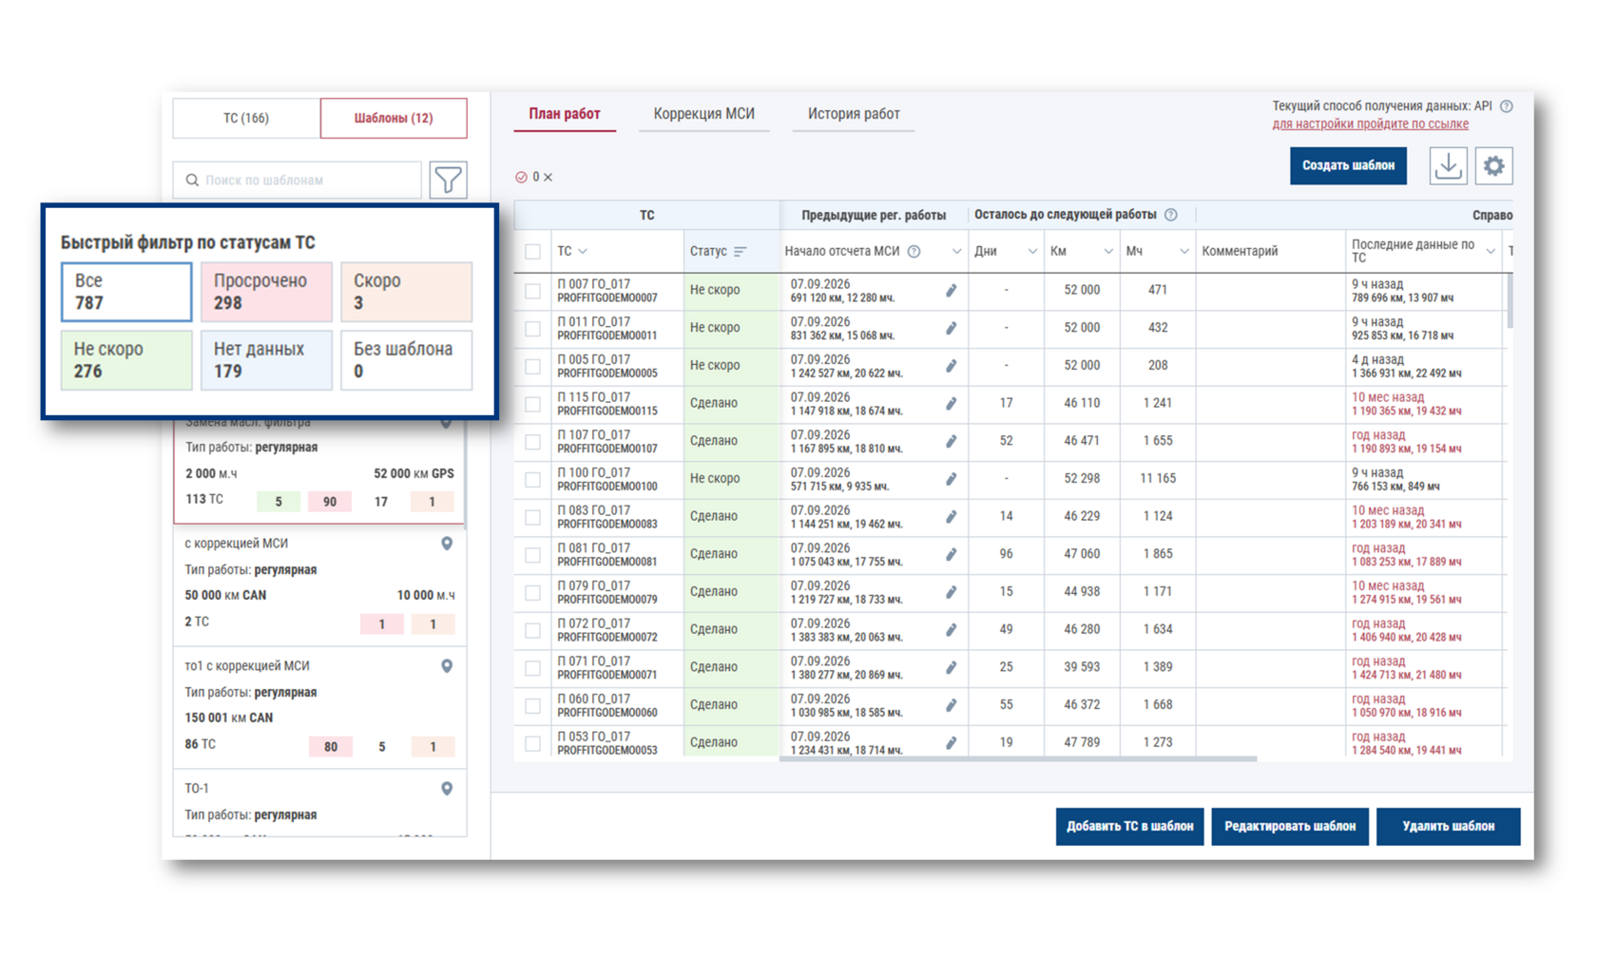This screenshot has height=977, width=1597.
Task: Check the box for row П 107 ГО_017
Action: pyautogui.click(x=532, y=442)
